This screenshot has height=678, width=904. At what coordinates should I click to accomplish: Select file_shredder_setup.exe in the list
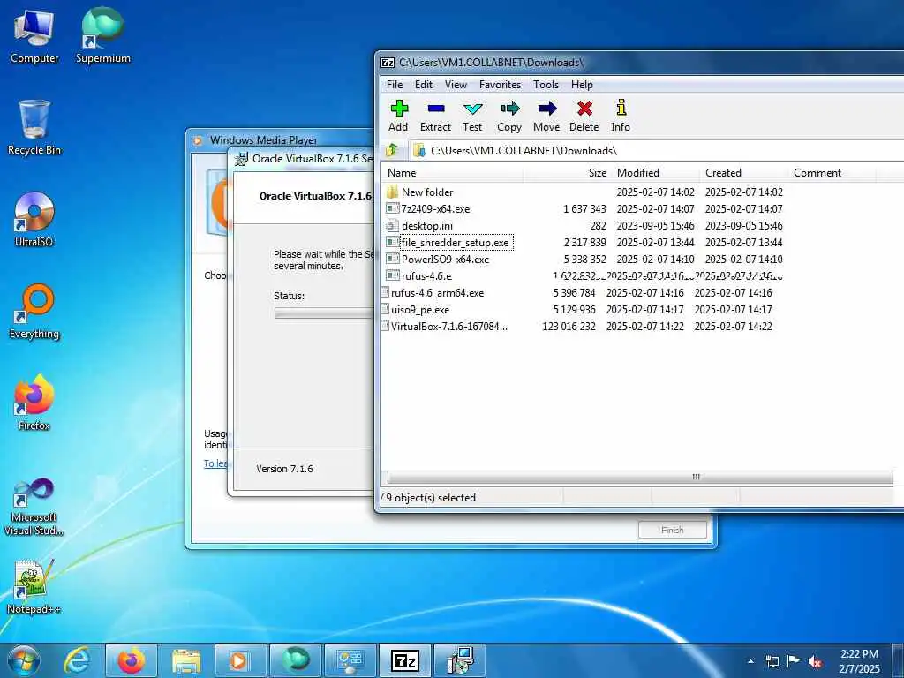(x=449, y=243)
